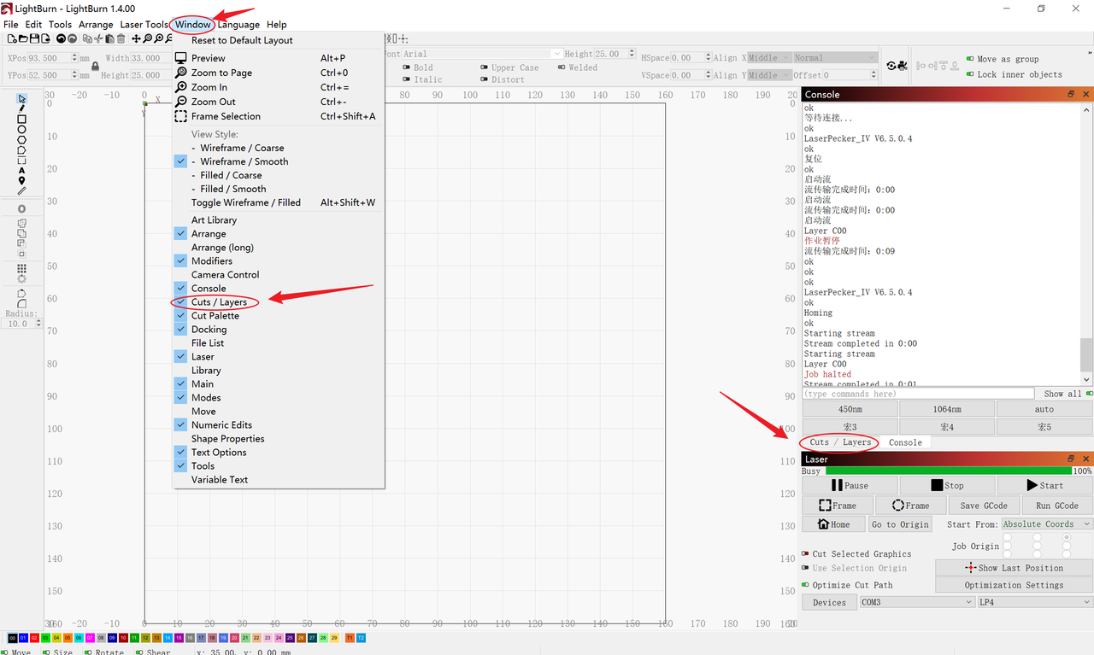Pick the Create Text tool
Screen dimensions: 1094x655
click(21, 171)
